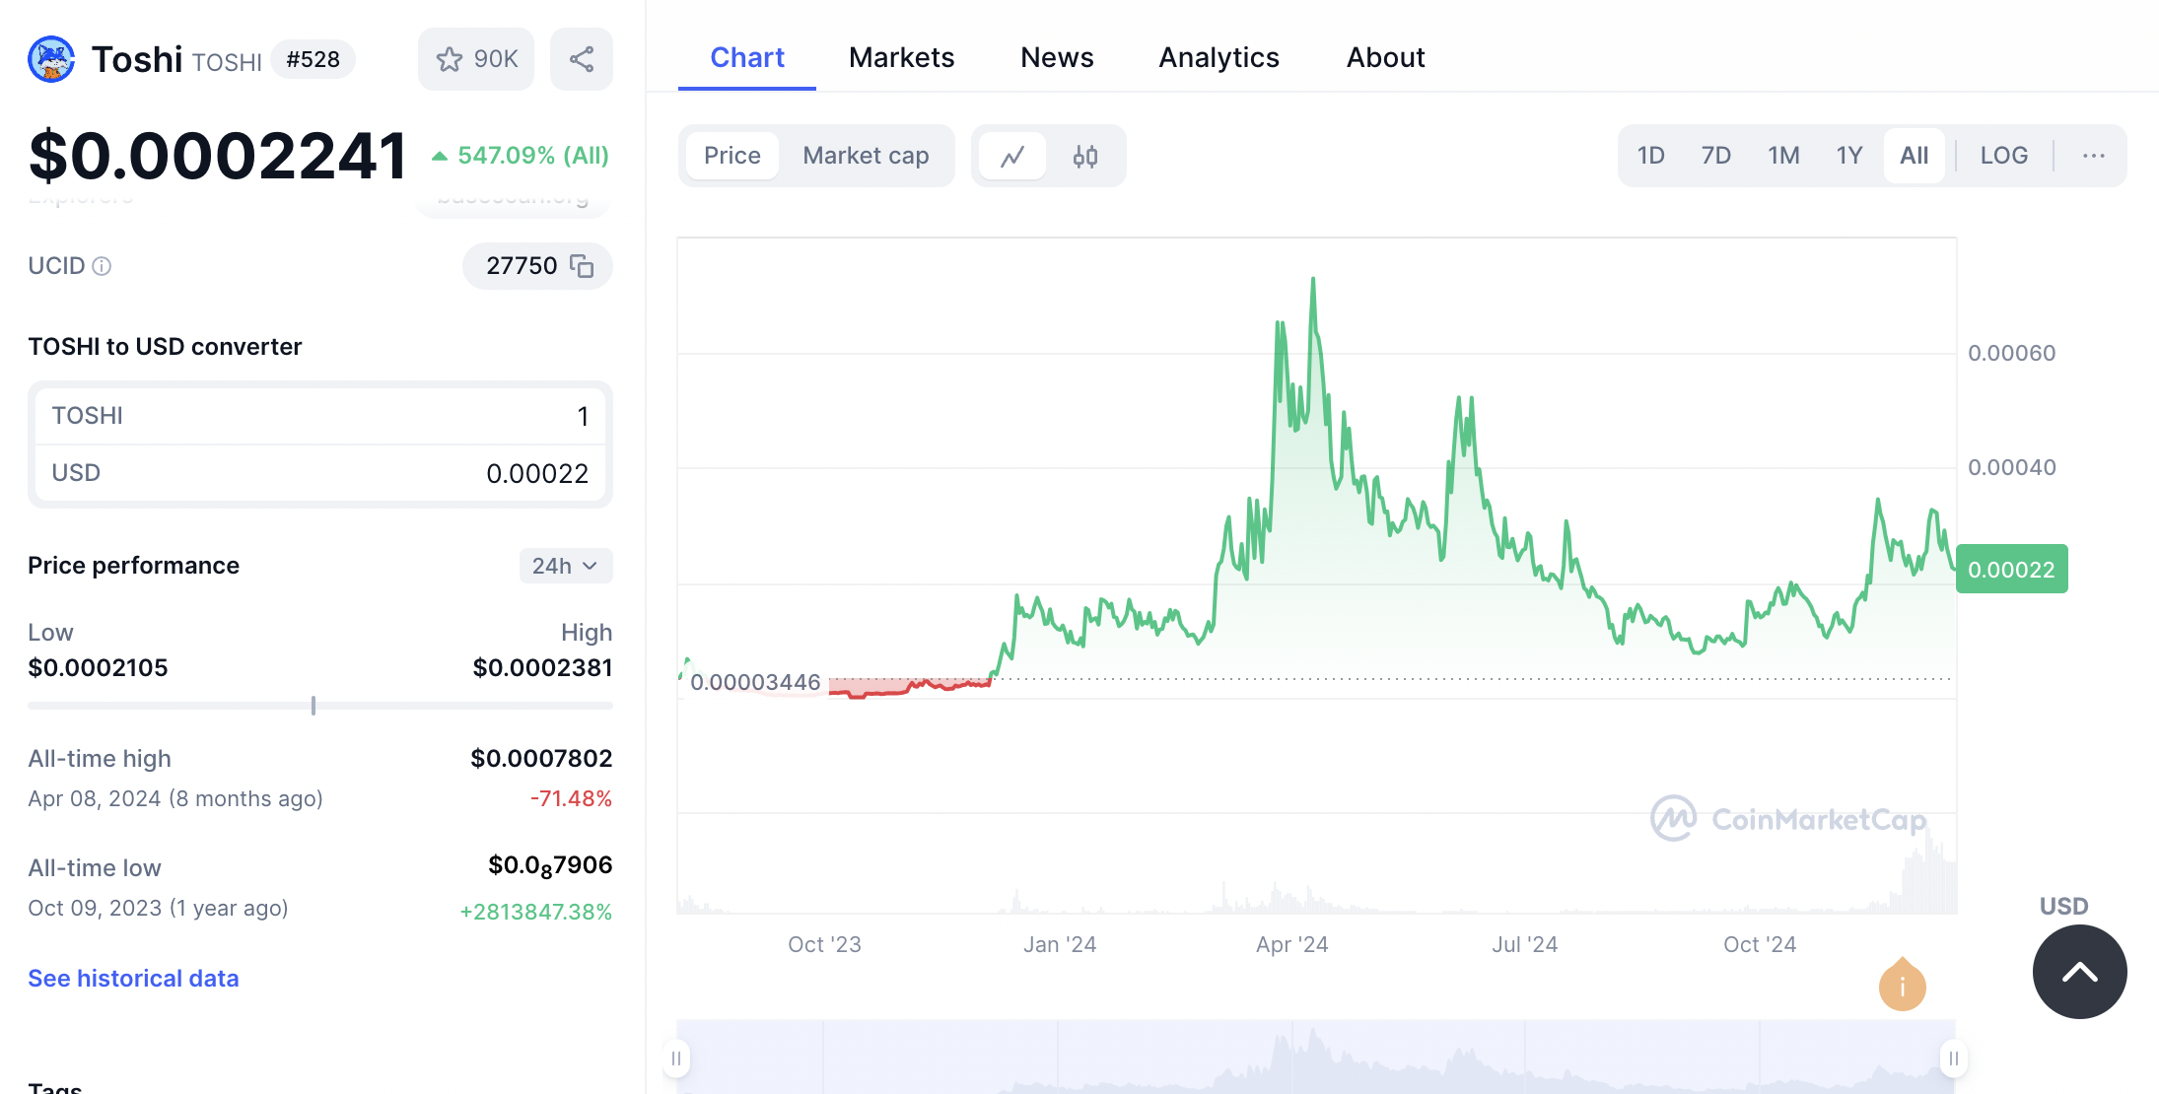Click the TOSHI ticker symbol beside name

pyautogui.click(x=227, y=62)
